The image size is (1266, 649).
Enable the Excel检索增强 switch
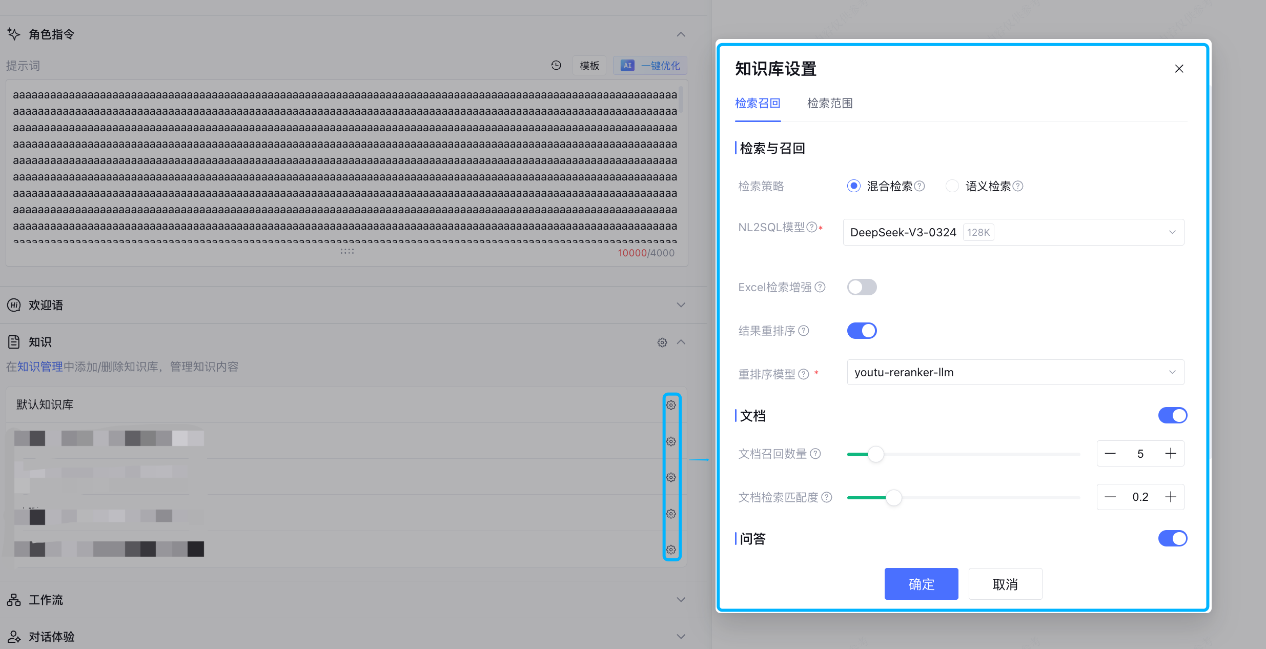point(862,287)
